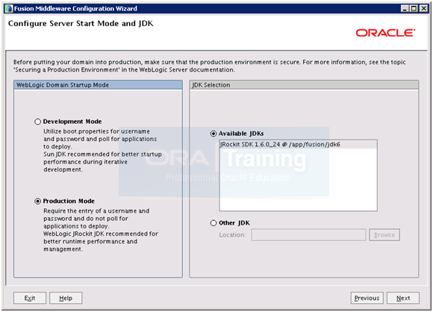Viewport: 433px width, 312px height.
Task: Choose the Available JDKs option
Action: click(x=214, y=134)
